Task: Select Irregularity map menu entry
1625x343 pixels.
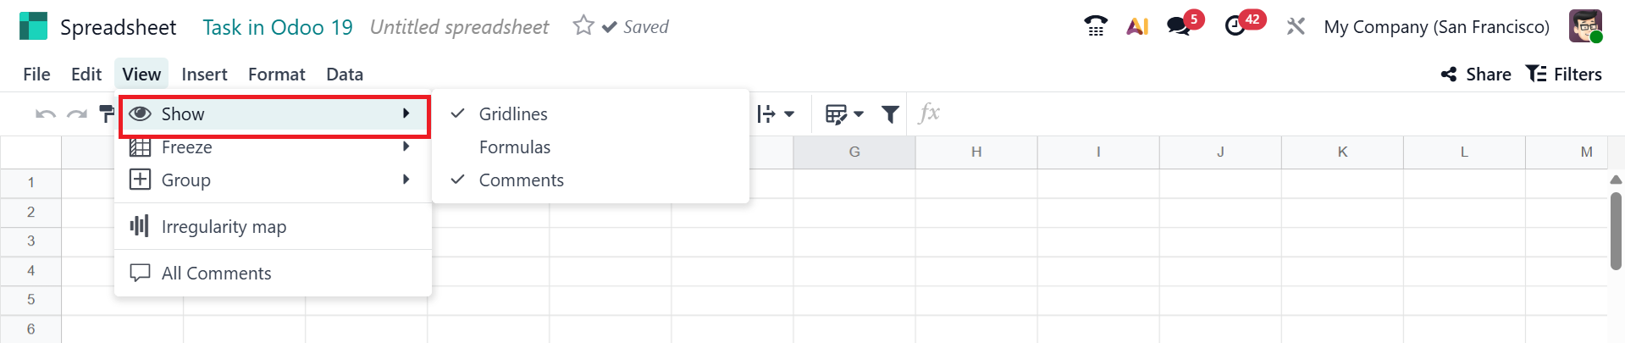Action: tap(224, 227)
